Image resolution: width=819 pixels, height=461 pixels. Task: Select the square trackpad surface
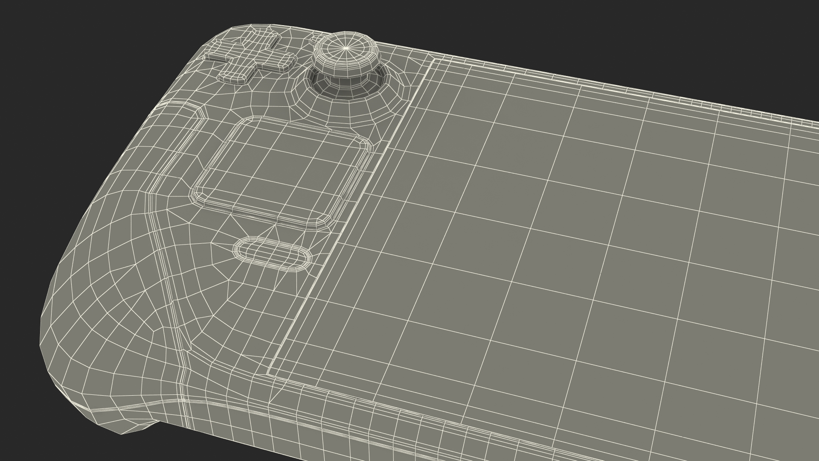coord(282,171)
